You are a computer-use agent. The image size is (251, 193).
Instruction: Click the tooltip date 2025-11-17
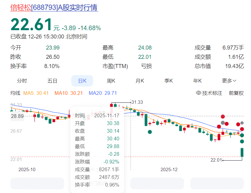click(107, 115)
